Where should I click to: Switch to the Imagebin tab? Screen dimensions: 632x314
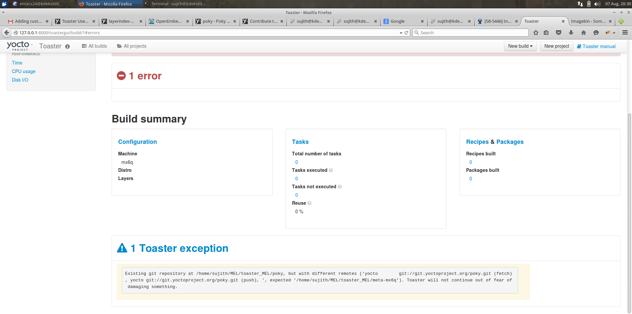coord(591,21)
